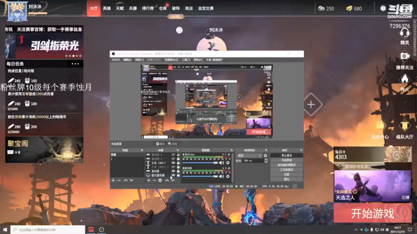
Task: Move source up with arrow icon
Action: tap(167, 180)
